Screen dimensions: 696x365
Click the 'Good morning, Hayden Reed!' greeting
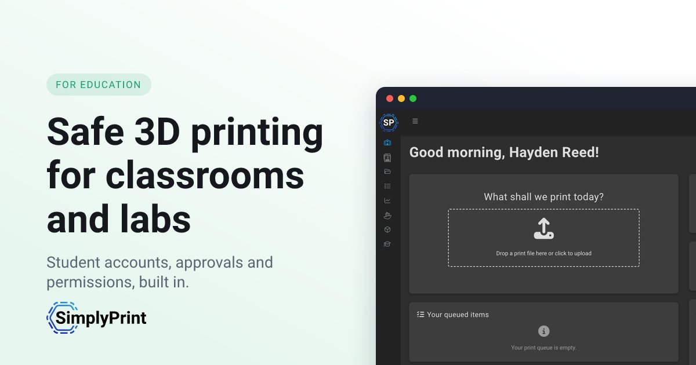click(504, 152)
